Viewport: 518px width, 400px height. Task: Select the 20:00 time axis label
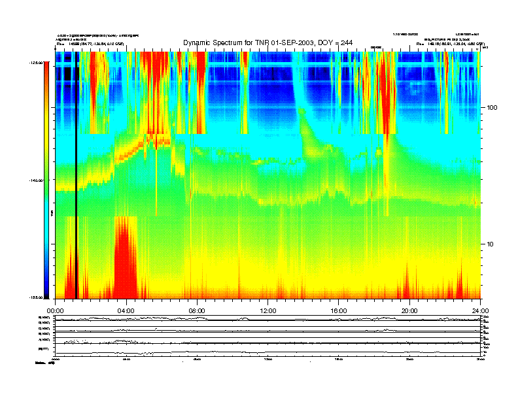409,311
